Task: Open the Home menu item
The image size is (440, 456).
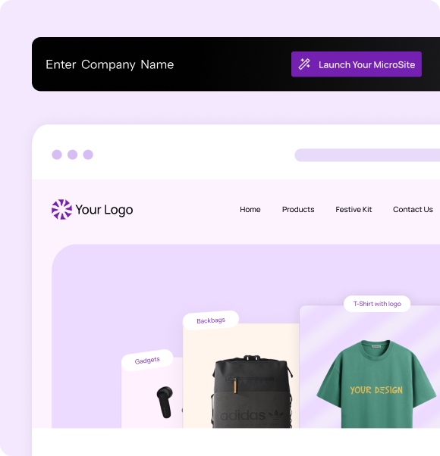Action: point(250,209)
